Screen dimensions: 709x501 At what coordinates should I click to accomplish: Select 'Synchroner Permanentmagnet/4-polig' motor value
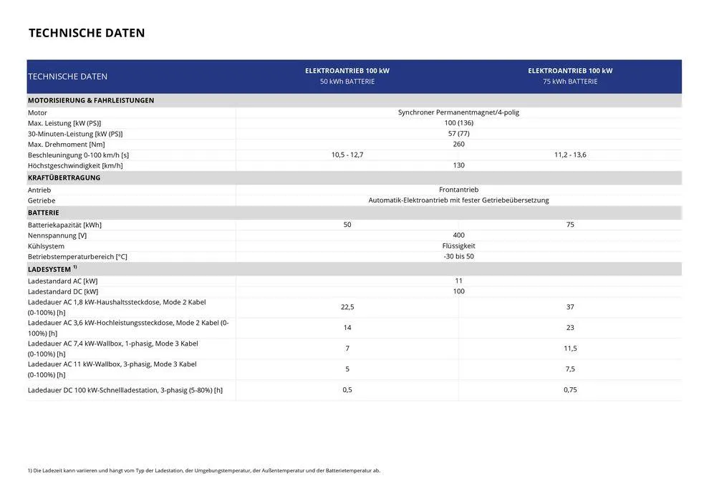click(x=458, y=112)
